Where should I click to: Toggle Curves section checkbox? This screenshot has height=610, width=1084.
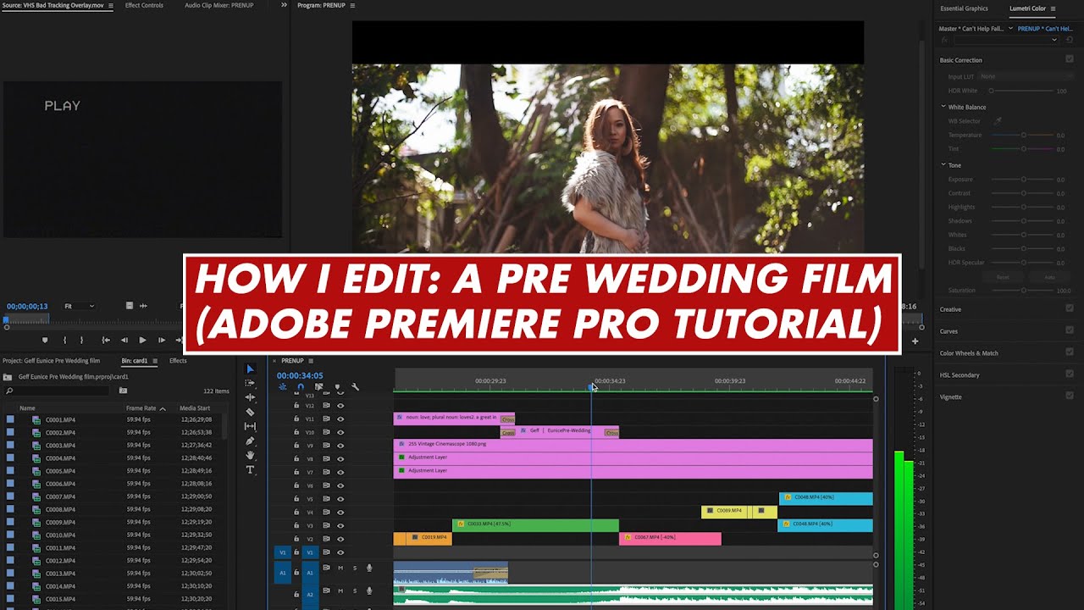(x=1070, y=330)
